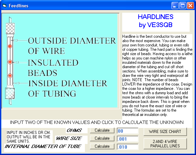Click the Feedlines window title icon
Screen dimensions: 196x155
(4, 6)
